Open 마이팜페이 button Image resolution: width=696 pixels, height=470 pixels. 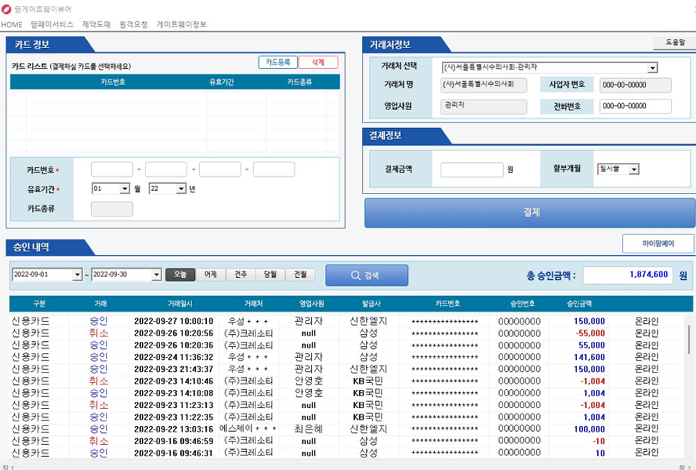(658, 244)
